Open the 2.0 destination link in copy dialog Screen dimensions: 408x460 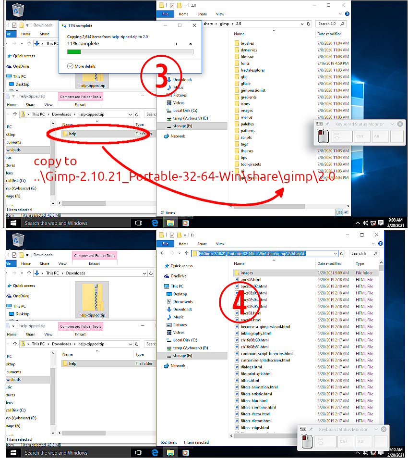tap(145, 37)
